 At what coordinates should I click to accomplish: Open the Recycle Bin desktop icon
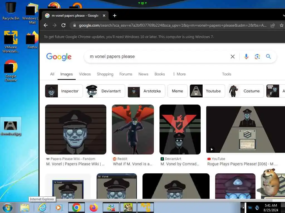click(x=11, y=11)
